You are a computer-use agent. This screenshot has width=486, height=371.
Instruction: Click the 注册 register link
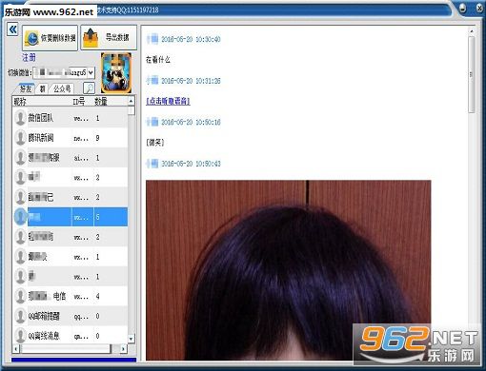(x=29, y=57)
